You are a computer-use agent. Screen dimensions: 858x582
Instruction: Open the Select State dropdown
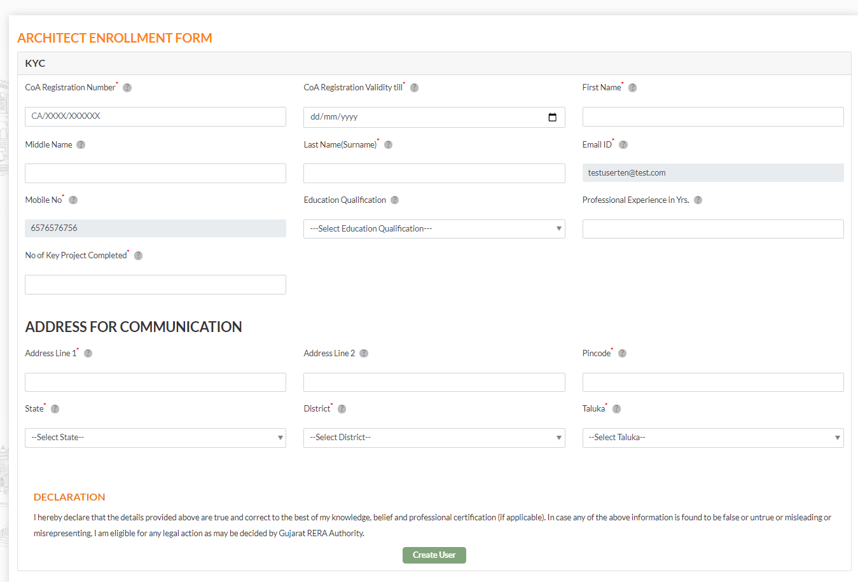click(x=155, y=438)
